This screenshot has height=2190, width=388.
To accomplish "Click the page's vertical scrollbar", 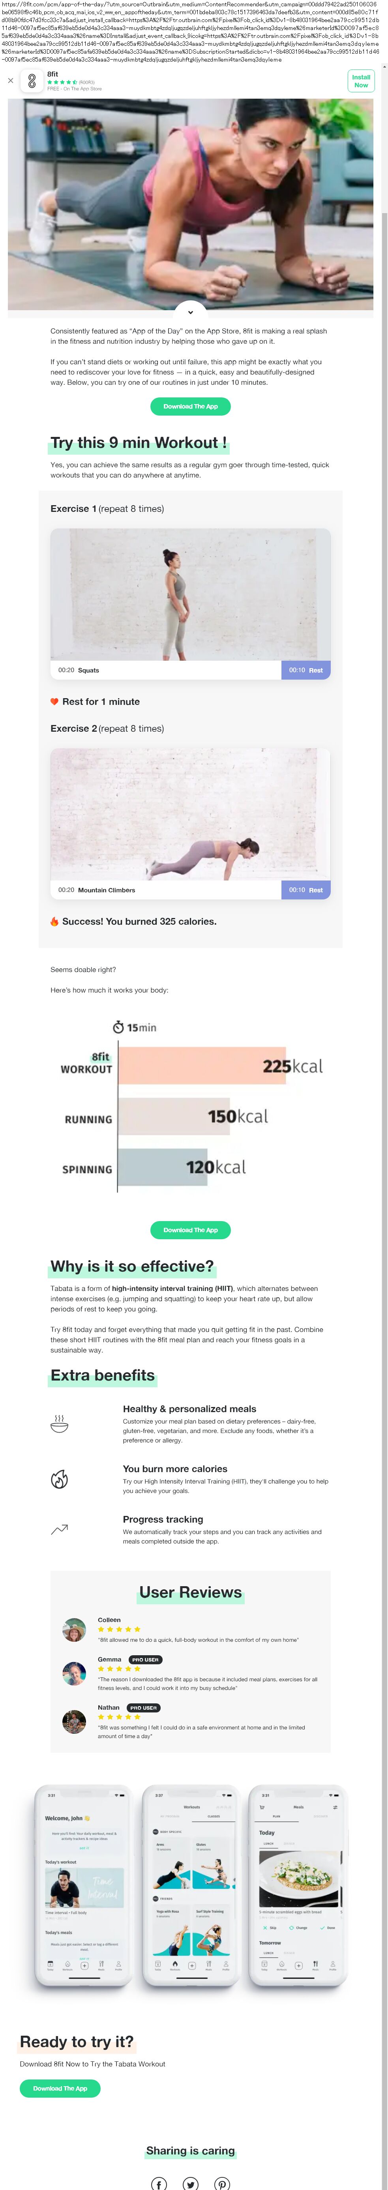I will (384, 340).
